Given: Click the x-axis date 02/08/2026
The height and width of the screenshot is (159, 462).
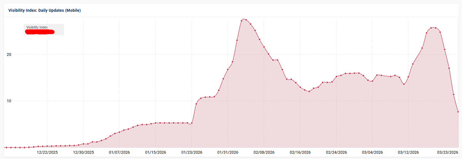Looking at the screenshot, I should [264, 152].
